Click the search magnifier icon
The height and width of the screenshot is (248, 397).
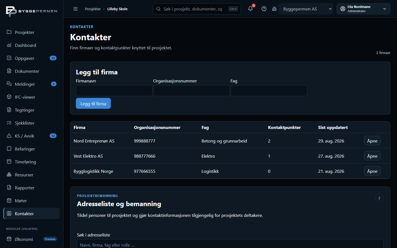click(158, 9)
